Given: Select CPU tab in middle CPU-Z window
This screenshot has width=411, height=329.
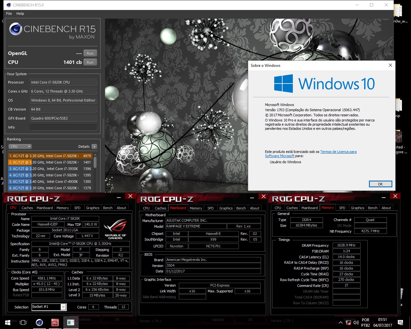Looking at the screenshot, I should (x=146, y=208).
